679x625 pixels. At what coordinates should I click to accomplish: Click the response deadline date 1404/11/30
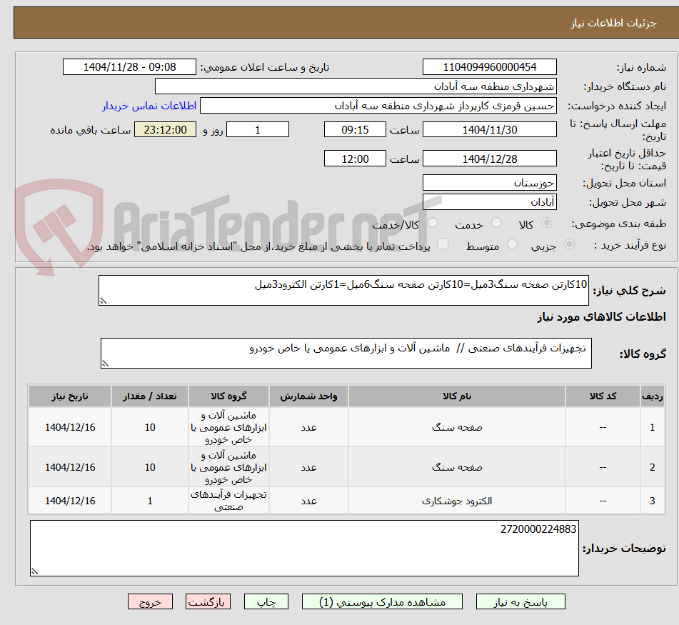point(489,129)
